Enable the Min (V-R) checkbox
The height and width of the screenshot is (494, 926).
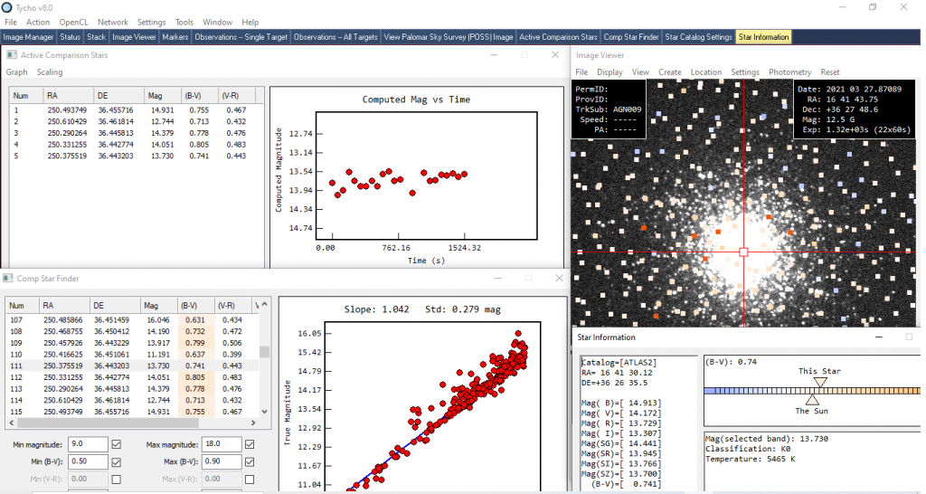click(x=117, y=480)
